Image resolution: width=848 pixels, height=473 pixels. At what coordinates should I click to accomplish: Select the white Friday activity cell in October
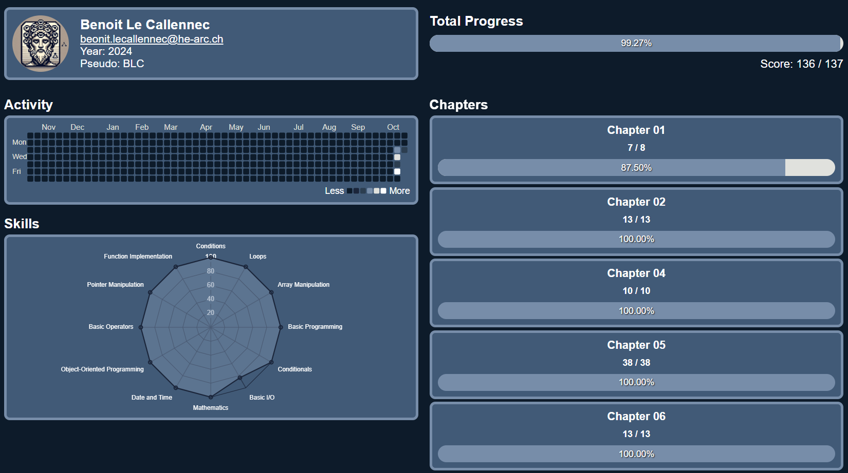[x=397, y=171]
